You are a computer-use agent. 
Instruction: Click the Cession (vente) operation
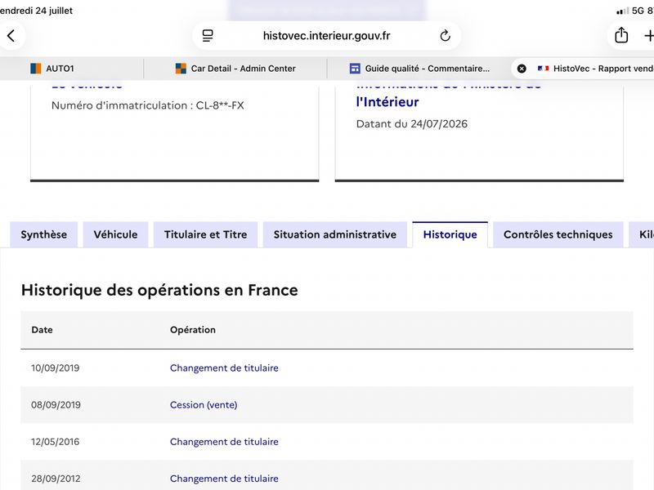204,404
